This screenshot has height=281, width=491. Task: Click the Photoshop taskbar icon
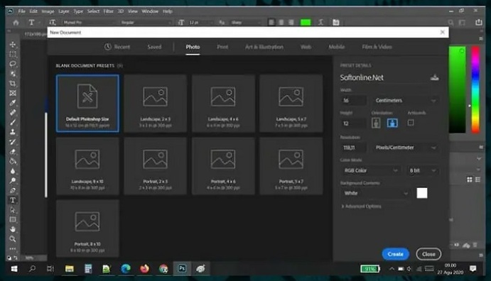(182, 268)
